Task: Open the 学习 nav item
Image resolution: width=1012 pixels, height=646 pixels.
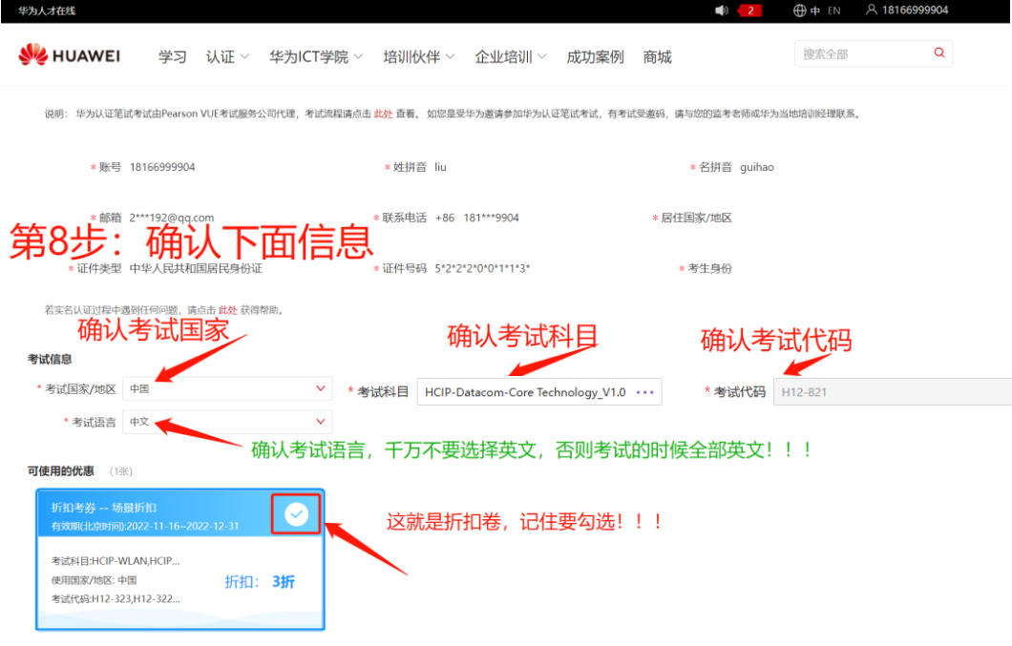Action: 172,57
